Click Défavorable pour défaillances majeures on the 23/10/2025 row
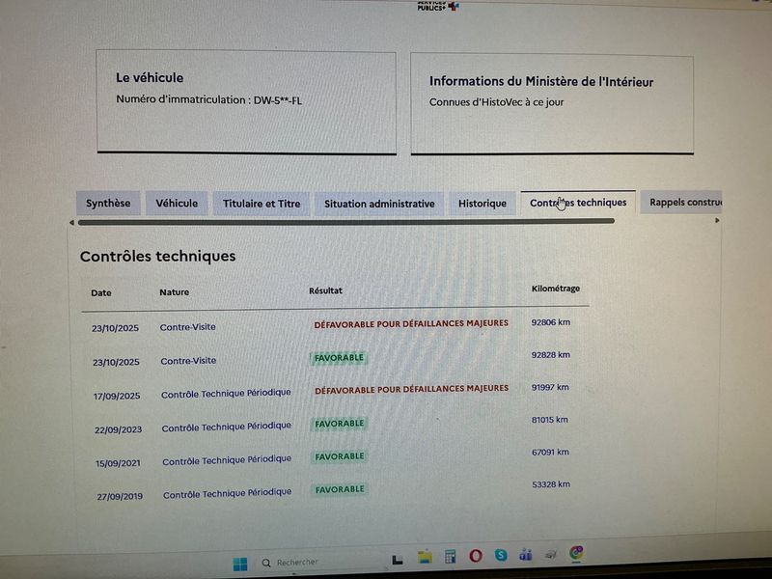This screenshot has height=579, width=772. [x=411, y=324]
